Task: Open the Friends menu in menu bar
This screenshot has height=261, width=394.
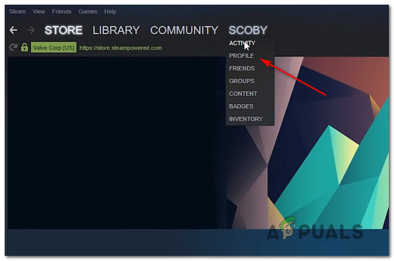Action: 62,12
